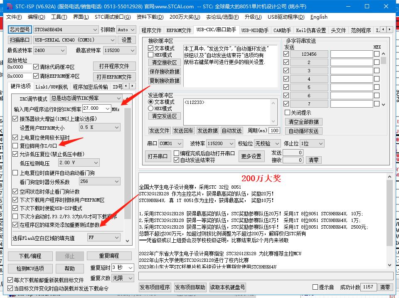Viewport: 399px width, 298px height.
Task: Enable 复位脚用作I/O口 option
Action: coord(15,146)
